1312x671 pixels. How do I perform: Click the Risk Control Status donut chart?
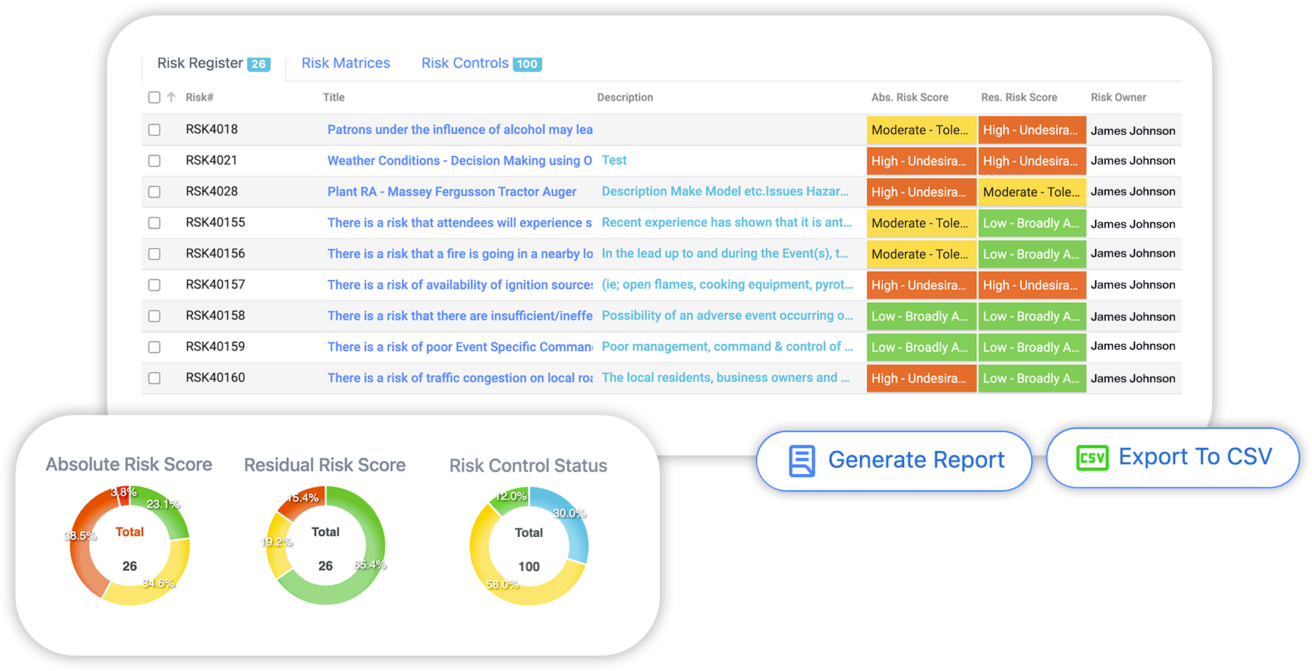point(528,546)
